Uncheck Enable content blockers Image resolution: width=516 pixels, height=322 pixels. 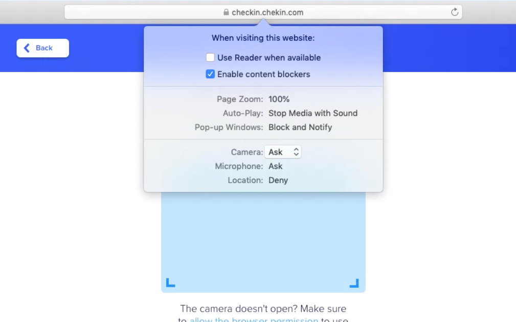(210, 74)
